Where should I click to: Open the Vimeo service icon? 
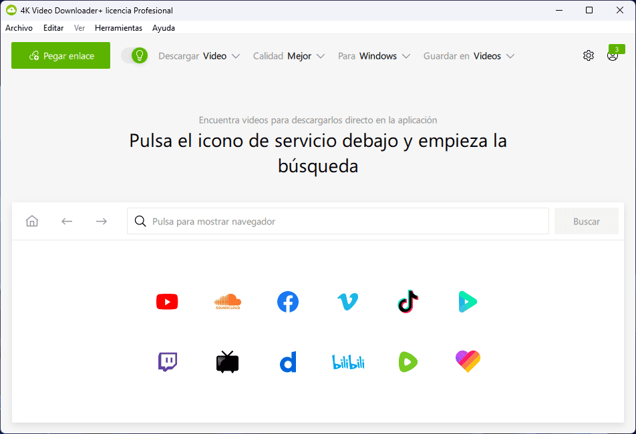(x=348, y=302)
